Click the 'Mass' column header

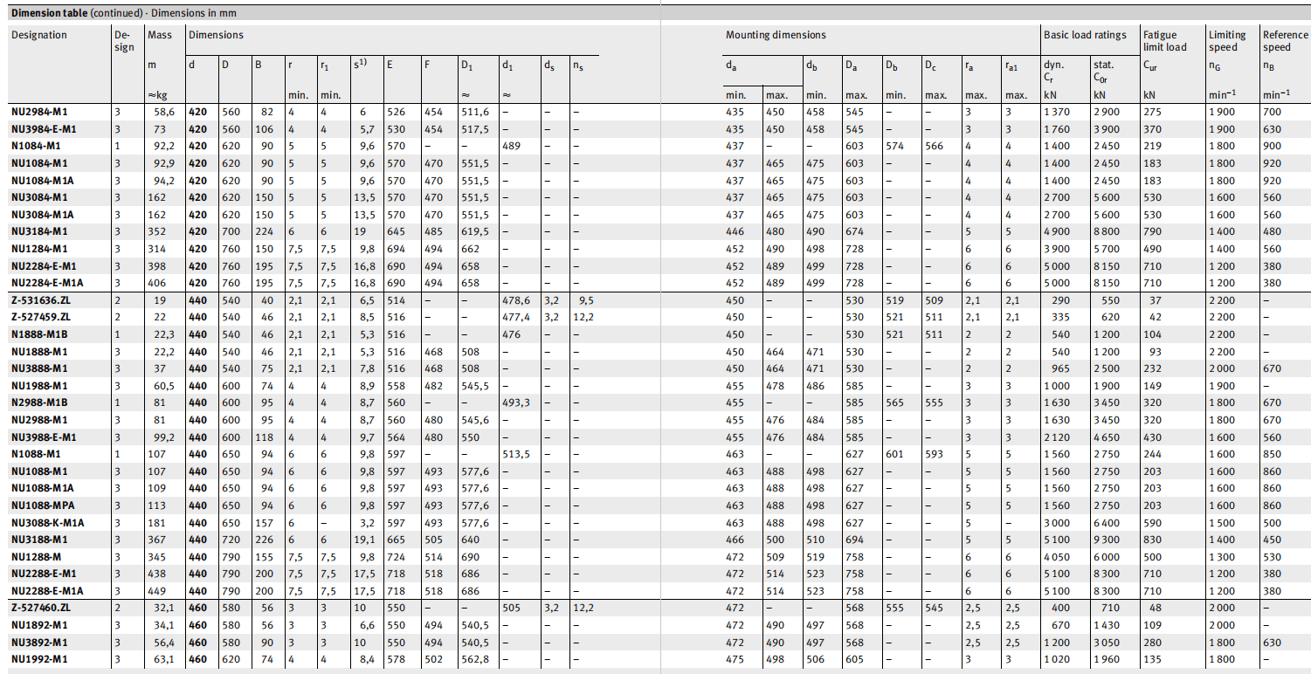(x=160, y=35)
